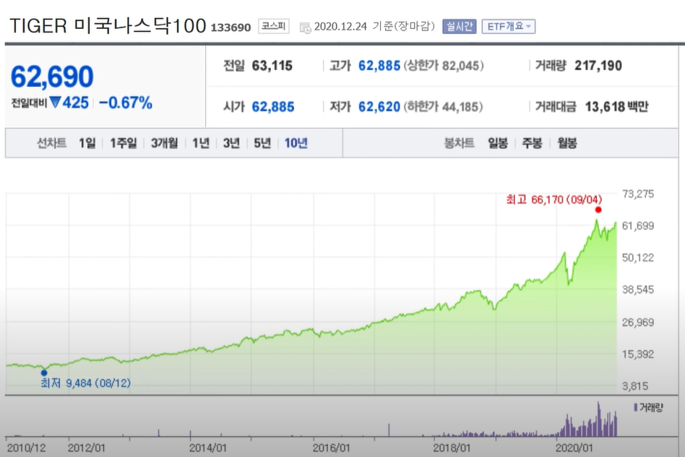Expand the ETF개요 dropdown
The height and width of the screenshot is (457, 685).
[509, 26]
